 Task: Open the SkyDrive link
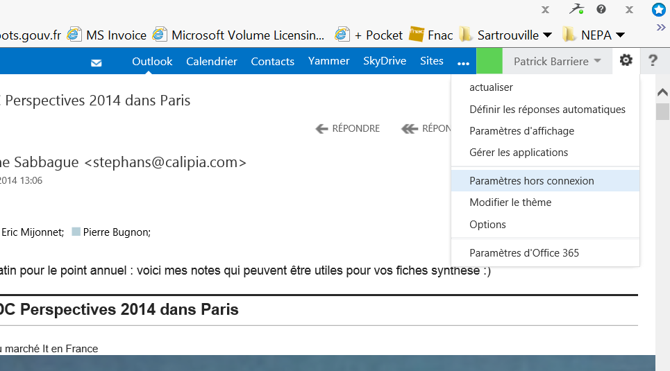click(385, 61)
